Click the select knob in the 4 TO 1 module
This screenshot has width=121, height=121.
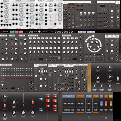coord(85,80)
